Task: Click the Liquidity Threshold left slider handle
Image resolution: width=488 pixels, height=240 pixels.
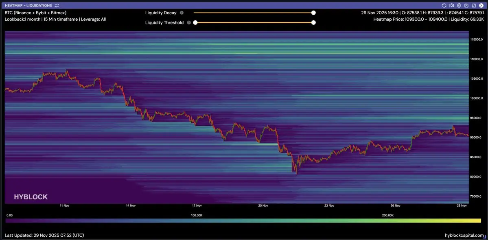Action: [195, 22]
